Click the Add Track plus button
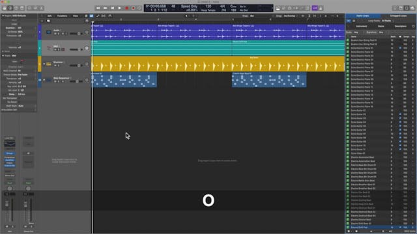 tap(42, 21)
